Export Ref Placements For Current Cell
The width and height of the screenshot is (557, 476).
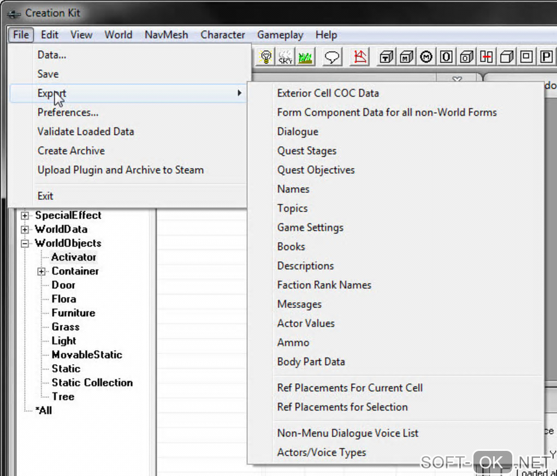[x=396, y=388]
